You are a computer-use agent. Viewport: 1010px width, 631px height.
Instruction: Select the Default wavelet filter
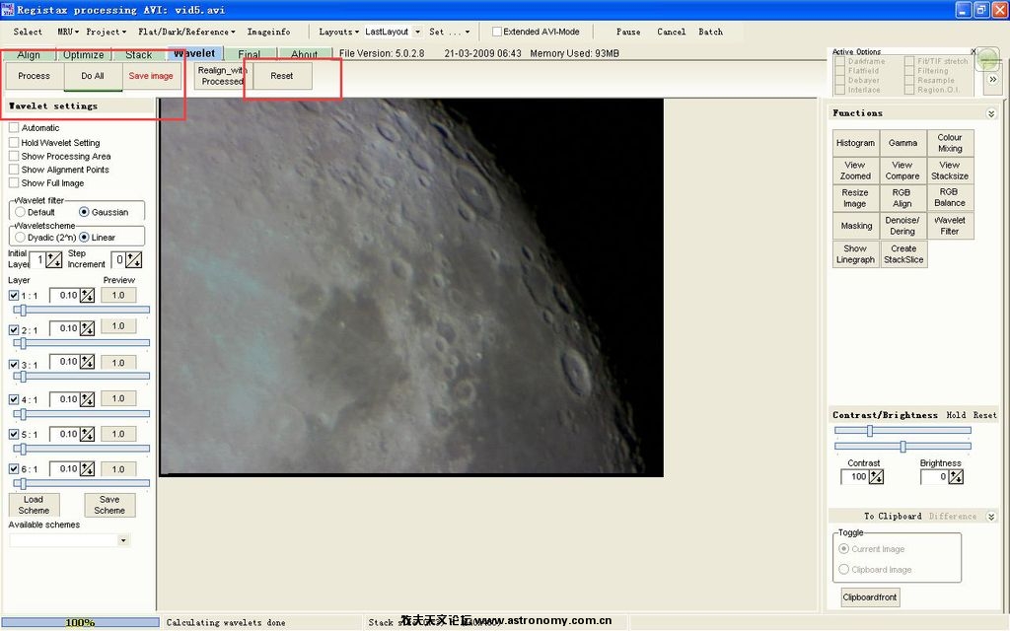pos(20,212)
